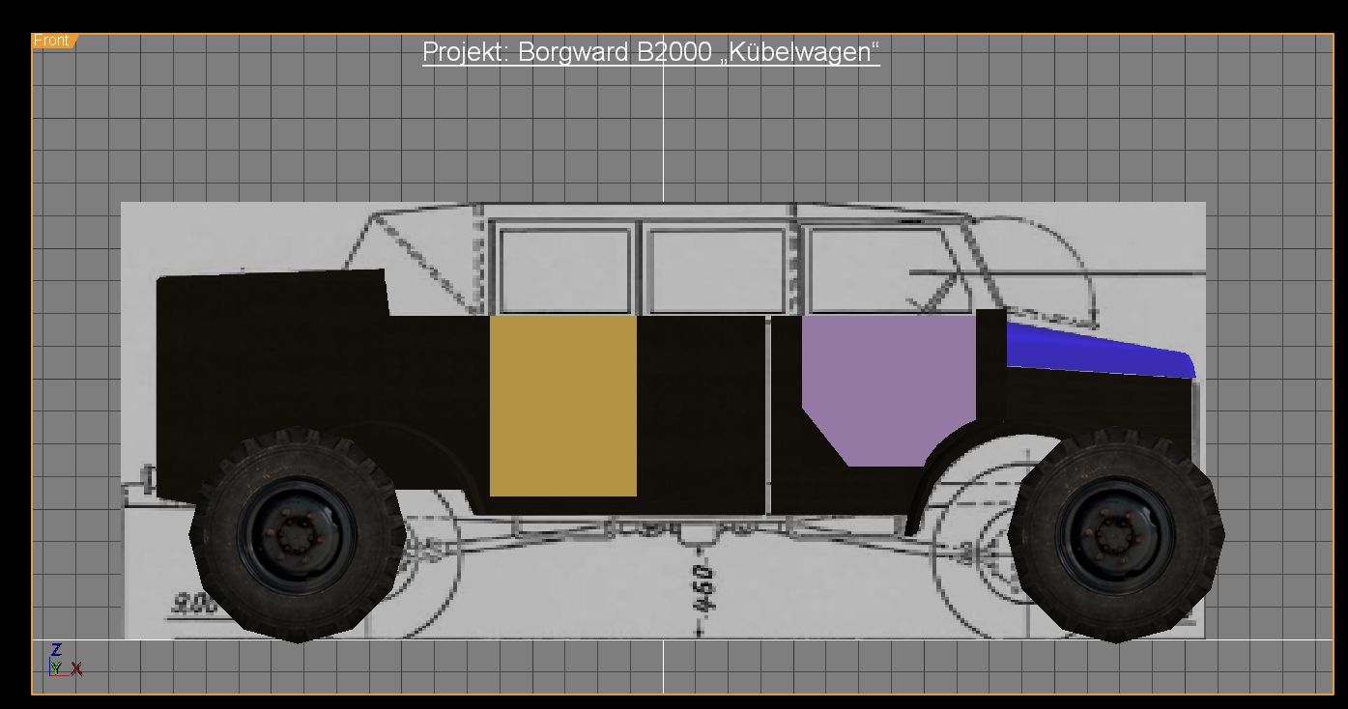The height and width of the screenshot is (709, 1348).
Task: Click the Front viewport label
Action: click(54, 41)
